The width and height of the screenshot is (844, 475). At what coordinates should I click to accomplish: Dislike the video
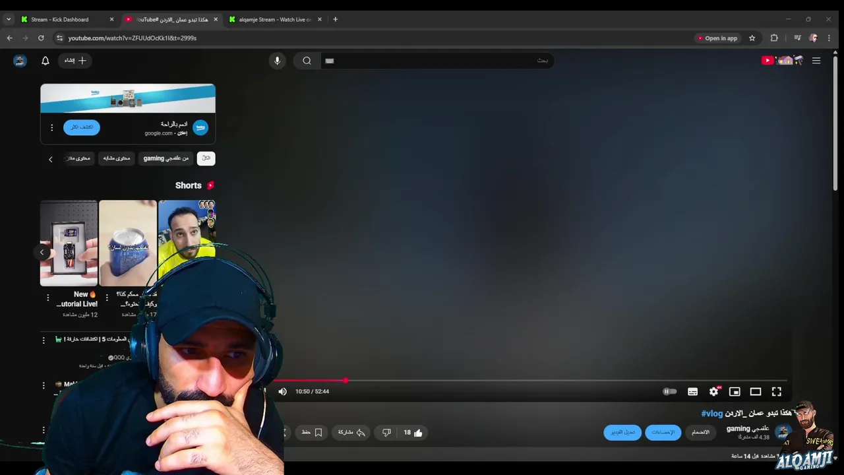[x=386, y=433]
